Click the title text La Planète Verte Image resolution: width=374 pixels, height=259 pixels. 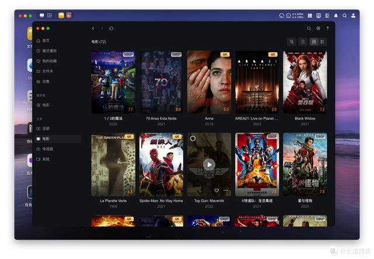pos(113,201)
